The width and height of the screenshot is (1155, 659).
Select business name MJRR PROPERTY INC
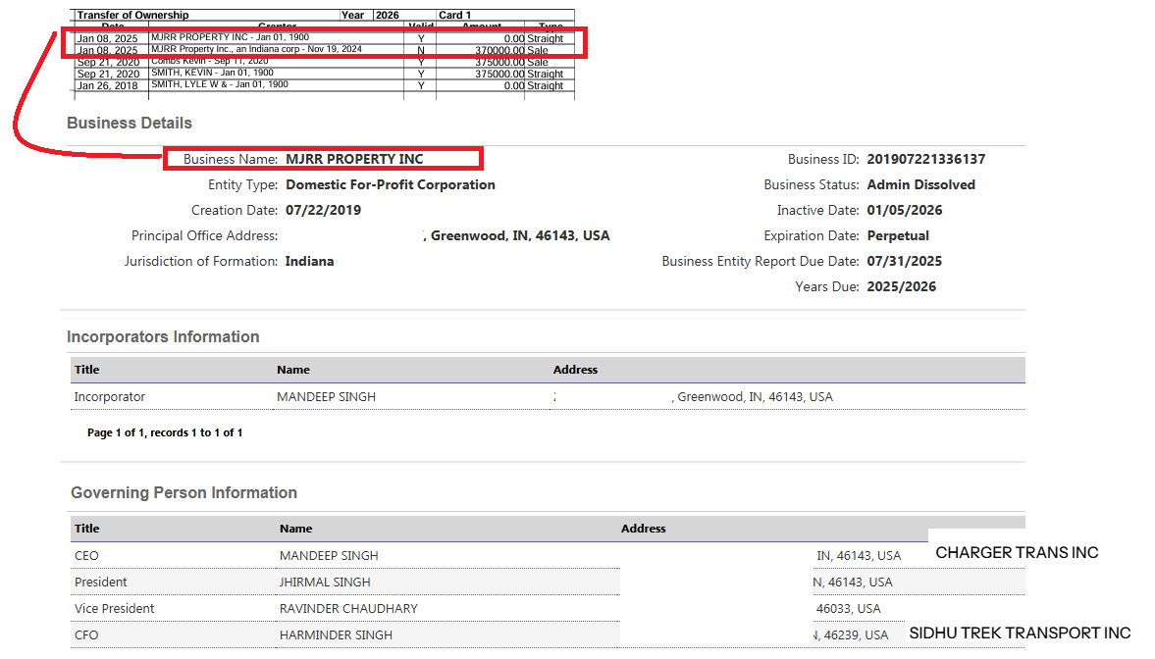[354, 159]
